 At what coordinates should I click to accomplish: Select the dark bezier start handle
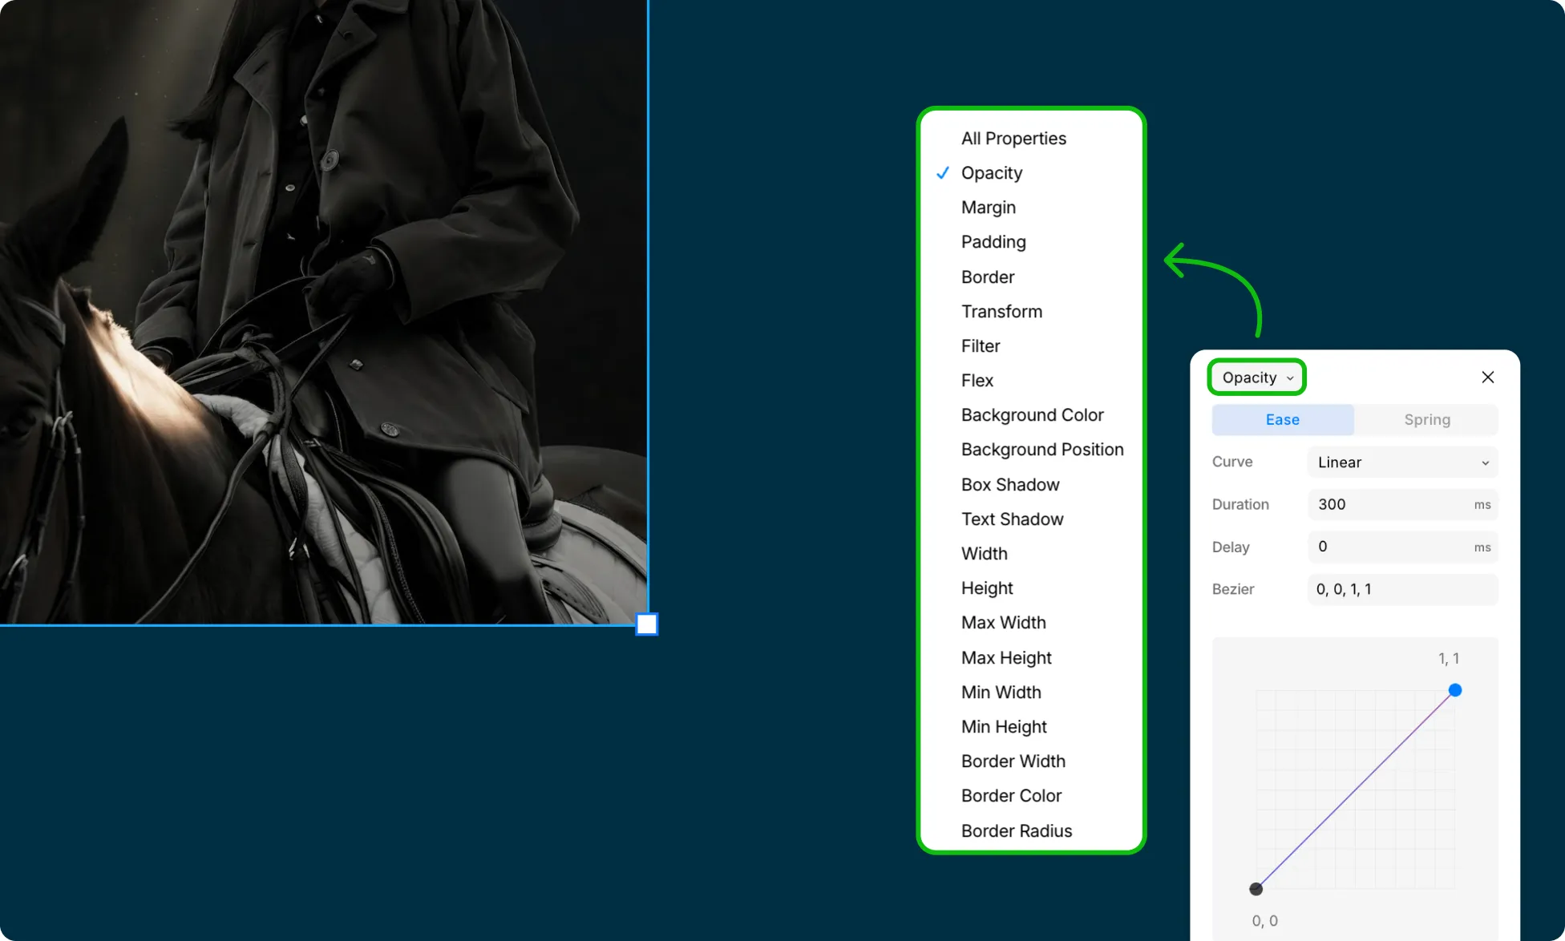(1256, 888)
